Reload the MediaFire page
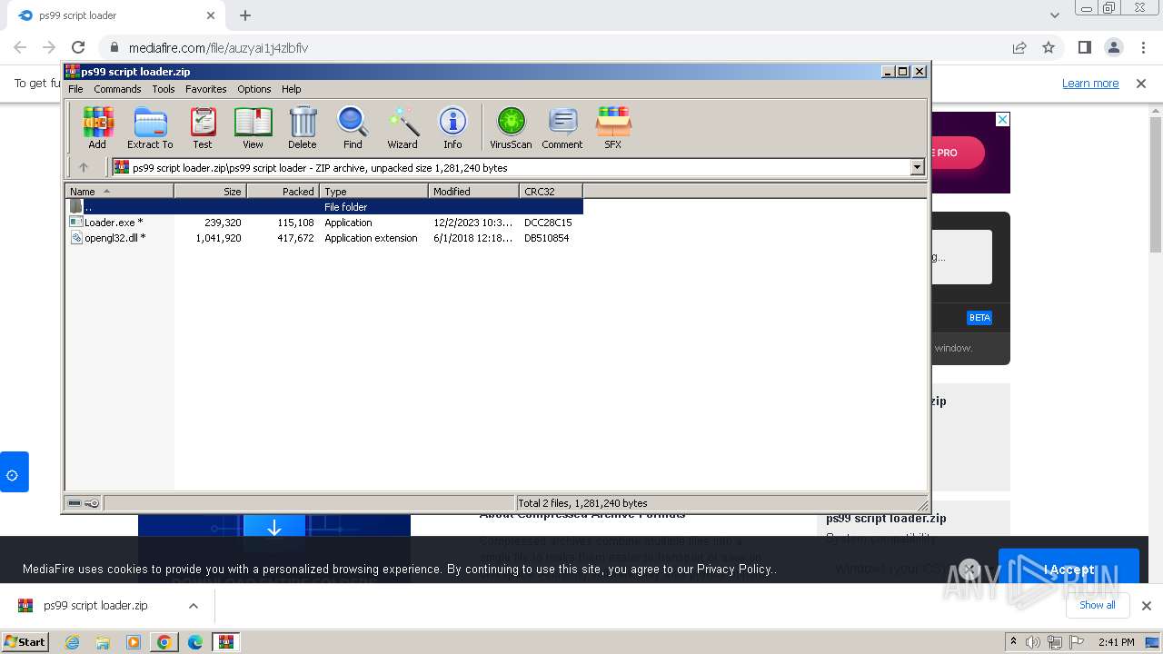Screen dimensions: 1163x654 pyautogui.click(x=78, y=47)
